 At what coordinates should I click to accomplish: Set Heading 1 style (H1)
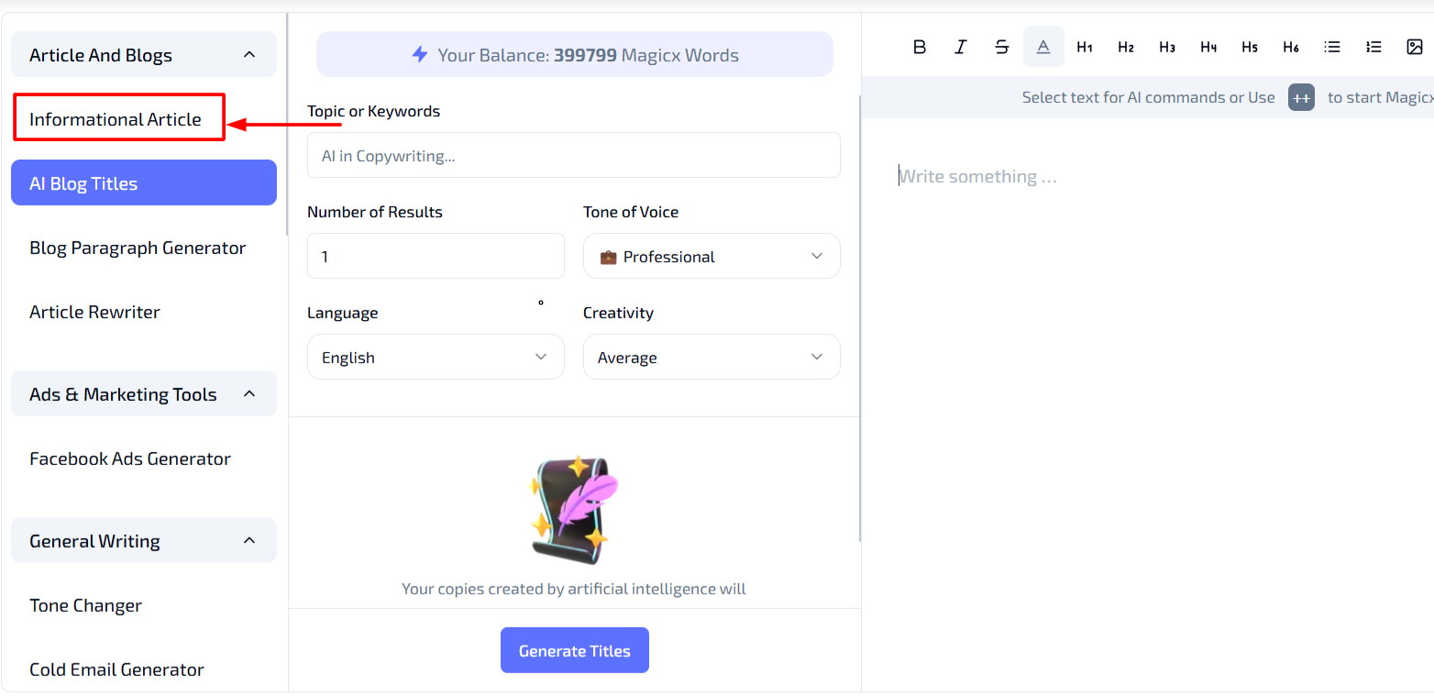point(1085,47)
